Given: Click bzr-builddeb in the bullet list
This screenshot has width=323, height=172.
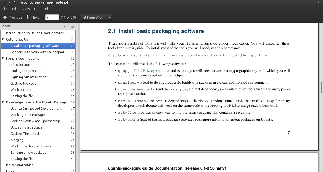Looking at the screenshot, I should 132,101.
